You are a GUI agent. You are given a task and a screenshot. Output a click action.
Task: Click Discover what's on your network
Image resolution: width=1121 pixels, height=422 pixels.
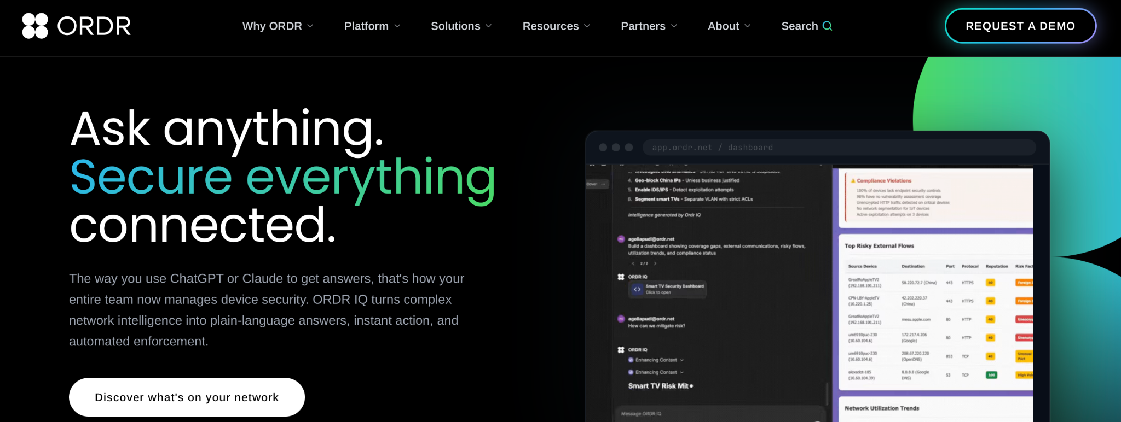pyautogui.click(x=187, y=397)
